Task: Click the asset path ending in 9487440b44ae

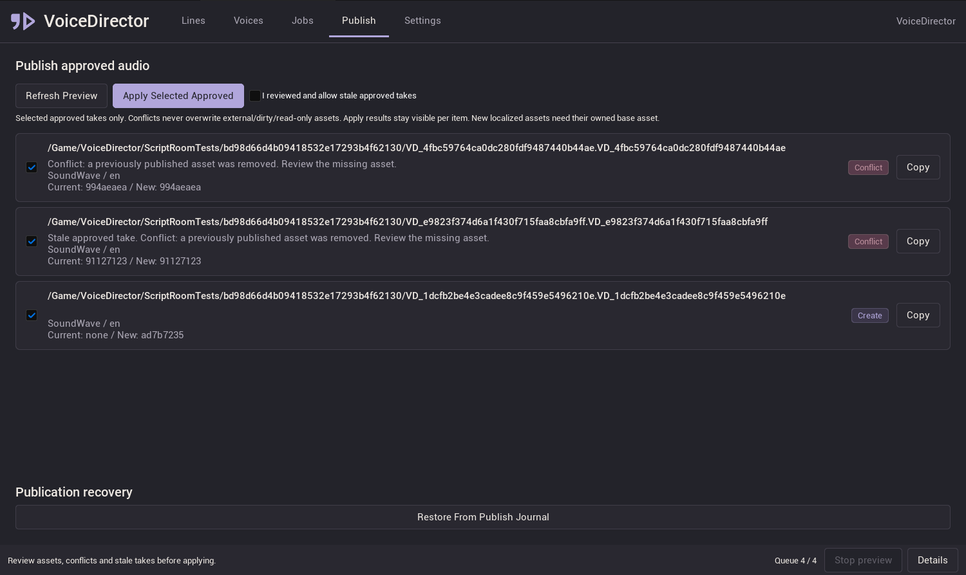Action: [417, 148]
